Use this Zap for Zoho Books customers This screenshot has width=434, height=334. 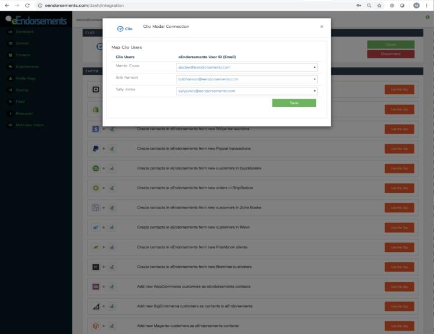(399, 208)
